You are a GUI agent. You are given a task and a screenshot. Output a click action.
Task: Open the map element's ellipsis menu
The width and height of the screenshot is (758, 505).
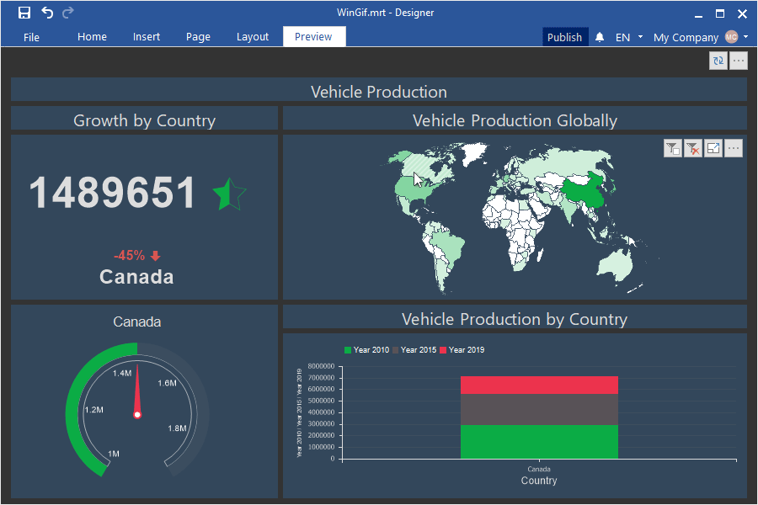(x=734, y=148)
